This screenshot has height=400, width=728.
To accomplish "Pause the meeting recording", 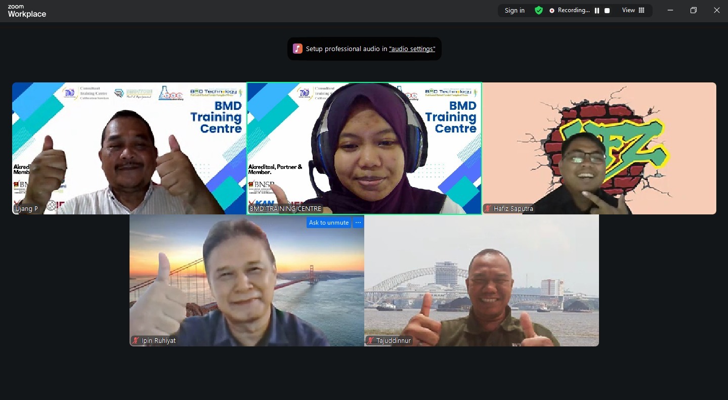I will click(597, 11).
